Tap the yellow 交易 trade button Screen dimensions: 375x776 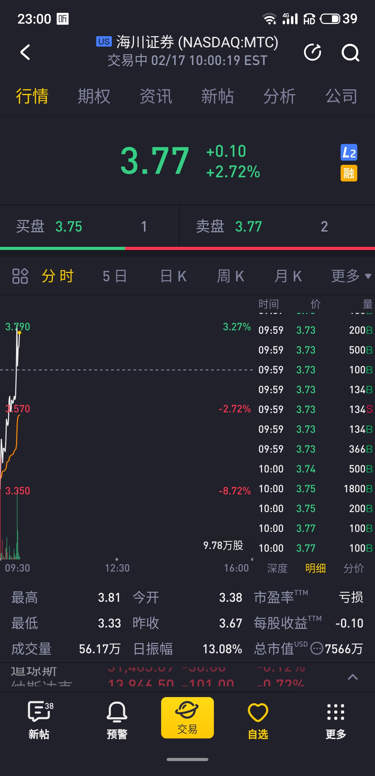pos(187,718)
